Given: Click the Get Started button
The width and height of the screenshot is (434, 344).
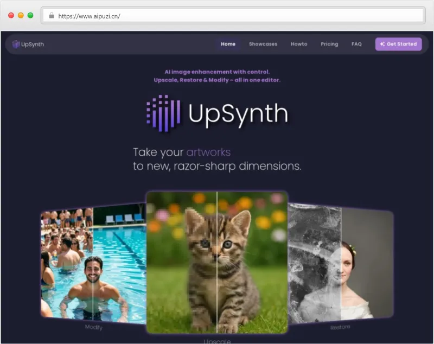Looking at the screenshot, I should [x=398, y=44].
